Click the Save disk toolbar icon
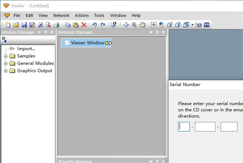This screenshot has width=243, height=163. [x=24, y=25]
